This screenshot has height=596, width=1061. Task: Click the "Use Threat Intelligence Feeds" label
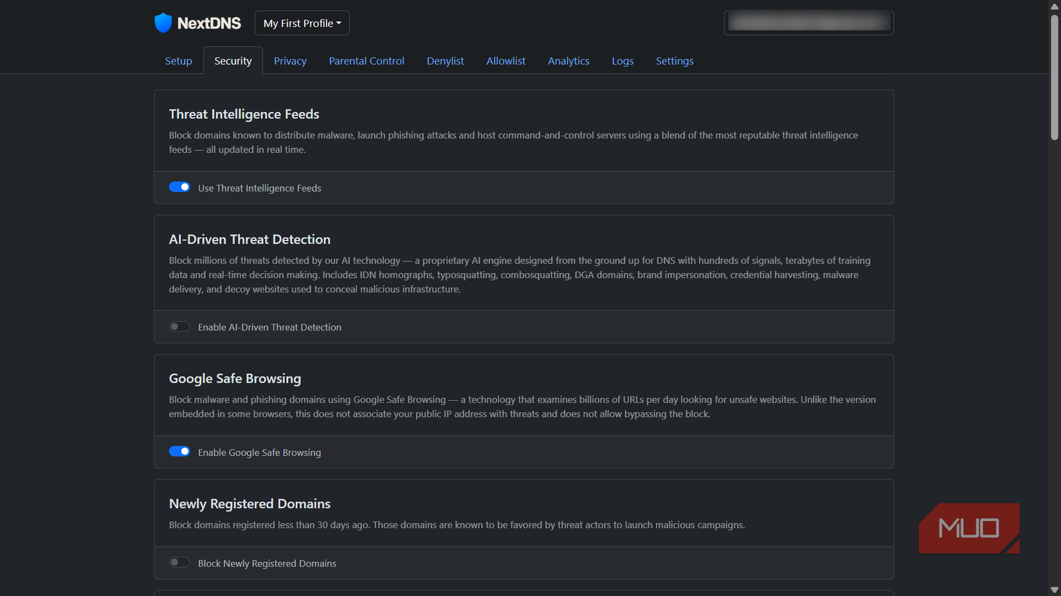(259, 188)
